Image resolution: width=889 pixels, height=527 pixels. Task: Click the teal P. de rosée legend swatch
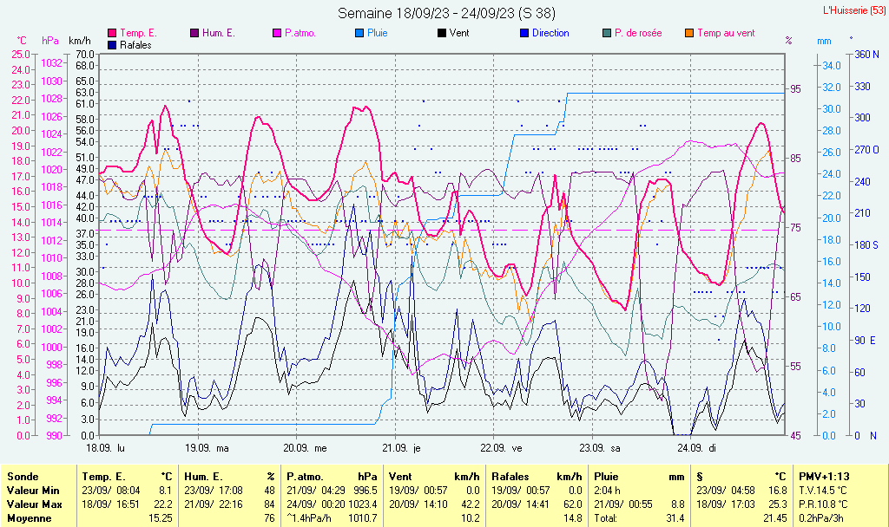[607, 34]
